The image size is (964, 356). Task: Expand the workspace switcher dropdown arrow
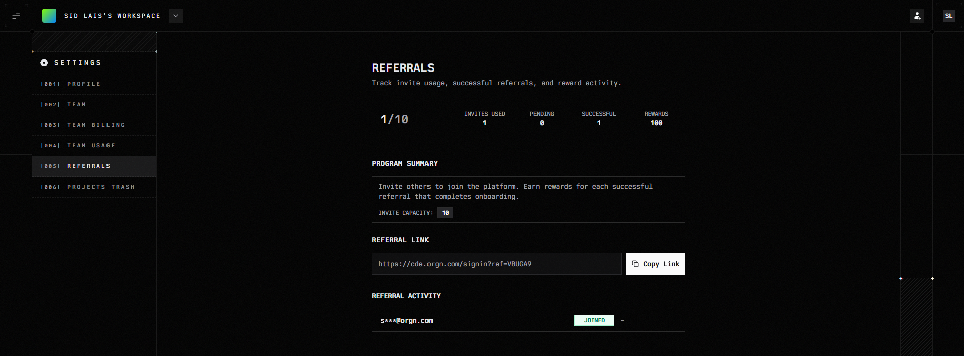pos(176,16)
